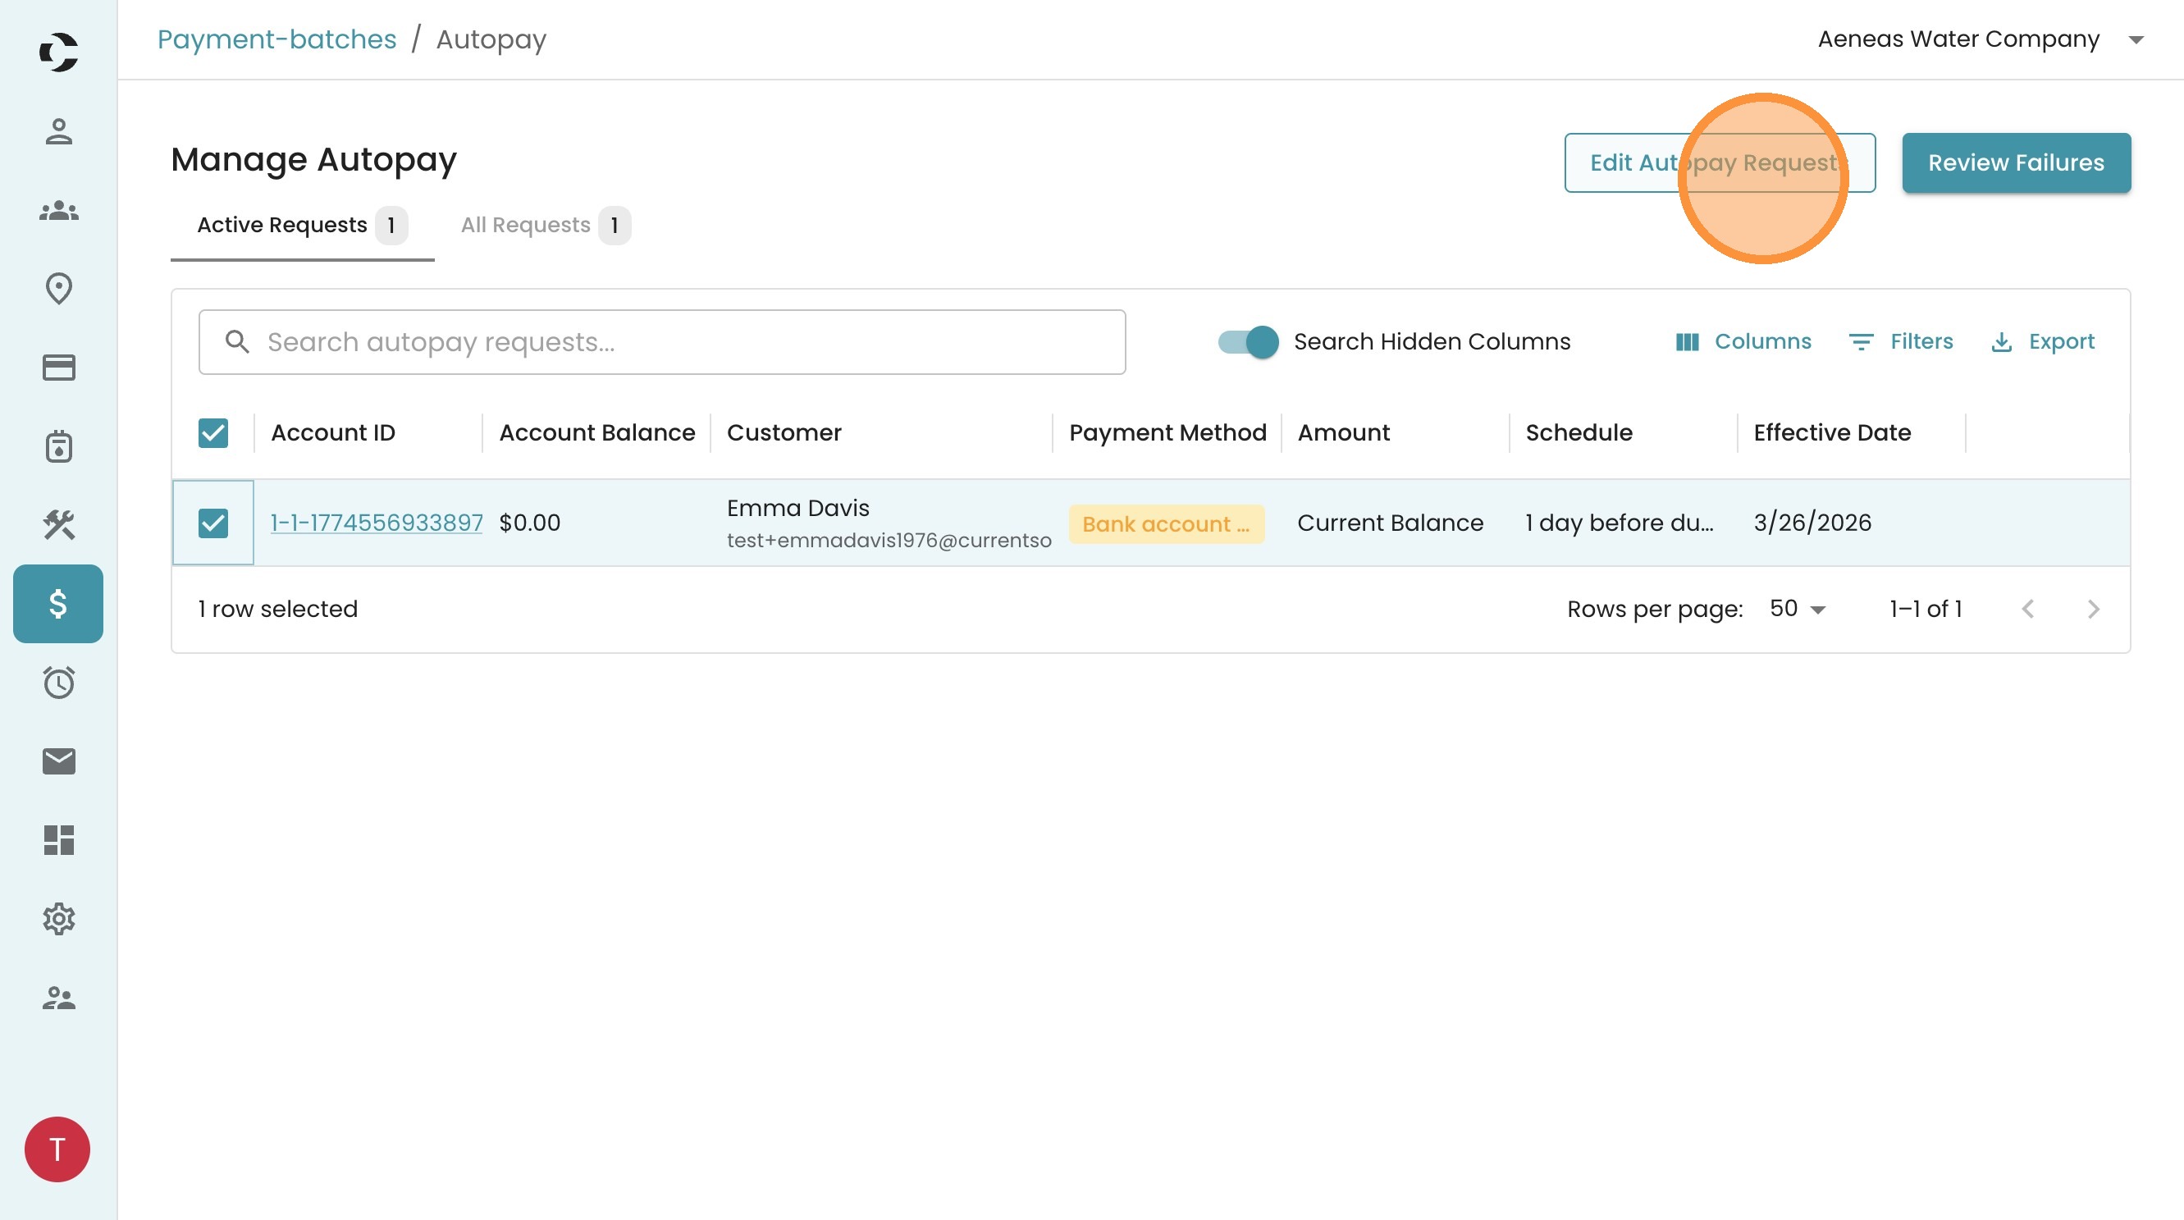Screen dimensions: 2184x1220
Task: Open the groups icon in sidebar
Action: 58,210
